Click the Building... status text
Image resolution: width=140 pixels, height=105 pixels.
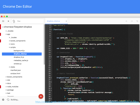click(15, 100)
